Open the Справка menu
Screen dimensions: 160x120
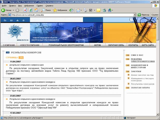(49, 6)
